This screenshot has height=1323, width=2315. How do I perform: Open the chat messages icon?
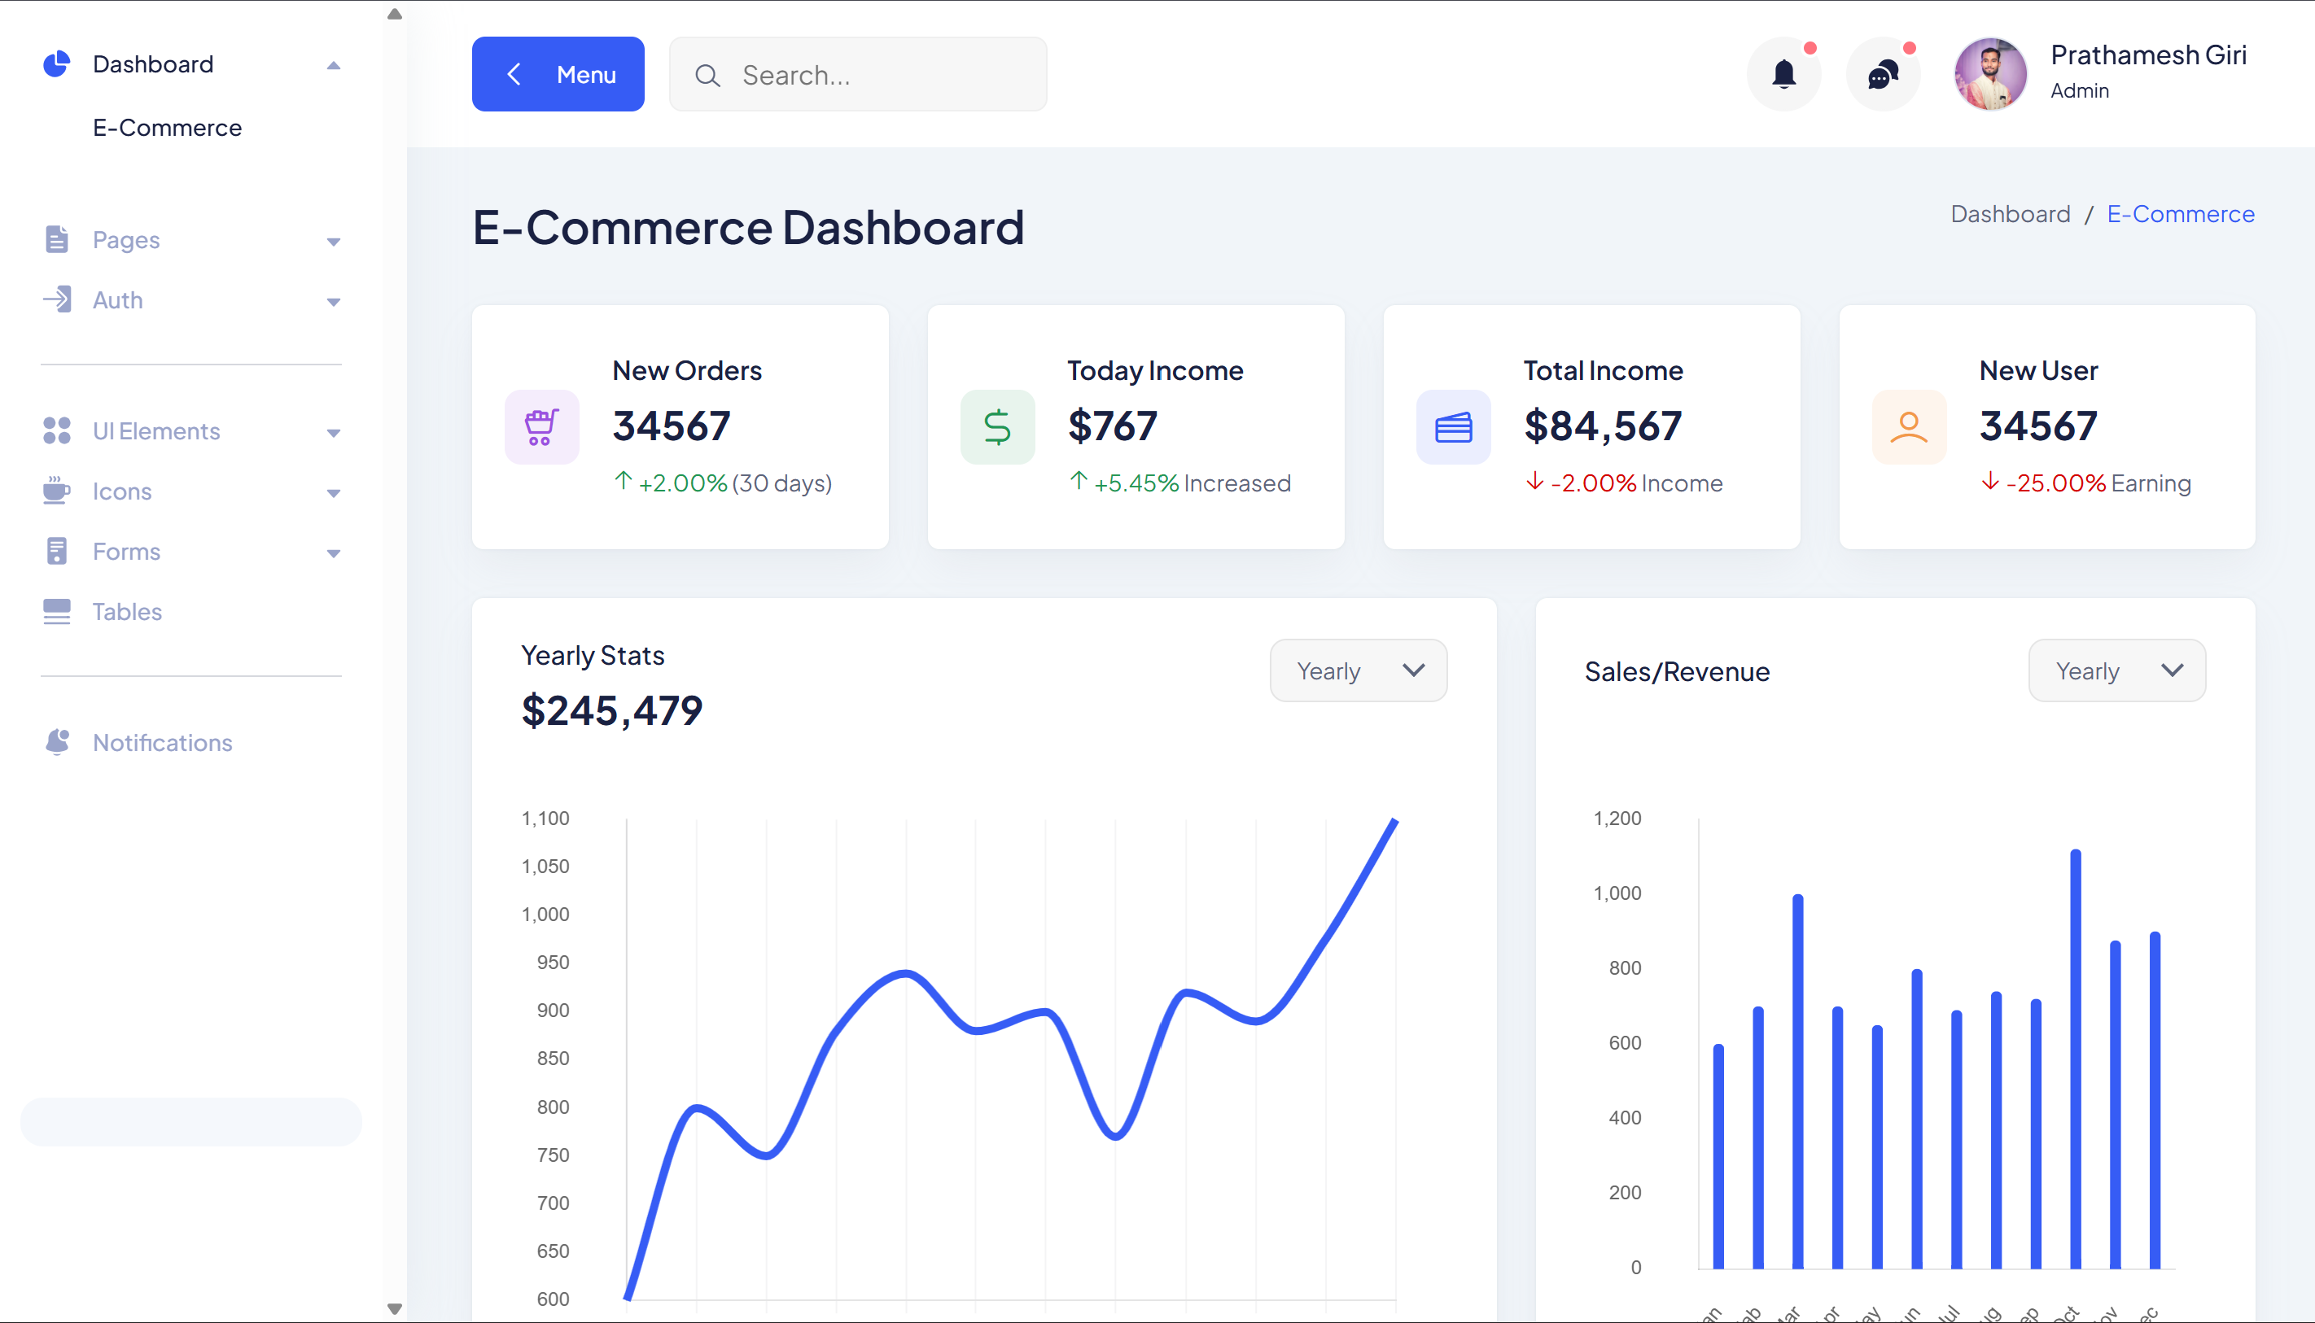point(1882,75)
